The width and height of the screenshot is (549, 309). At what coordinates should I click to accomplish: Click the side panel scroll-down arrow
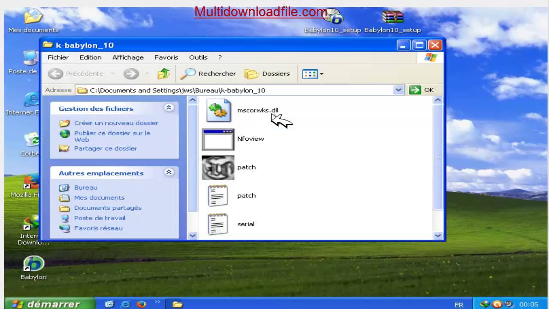point(193,235)
